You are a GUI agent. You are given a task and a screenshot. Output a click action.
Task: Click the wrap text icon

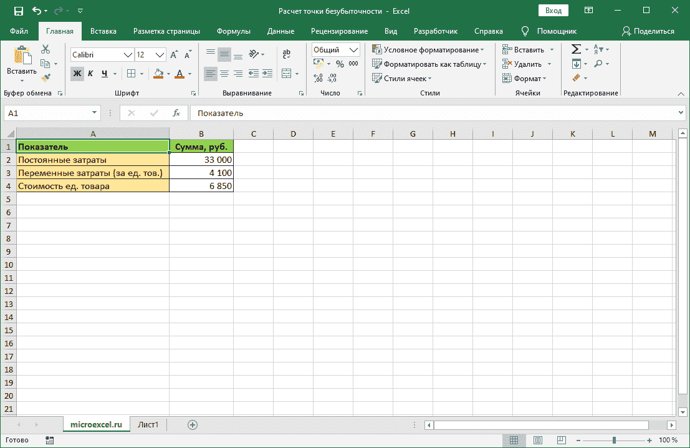(287, 55)
